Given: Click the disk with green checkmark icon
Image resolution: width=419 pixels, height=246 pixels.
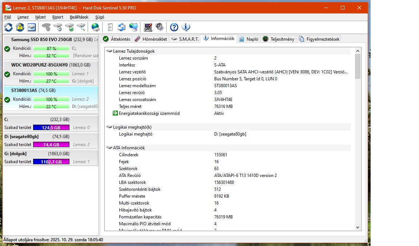Looking at the screenshot, I should click(69, 27).
